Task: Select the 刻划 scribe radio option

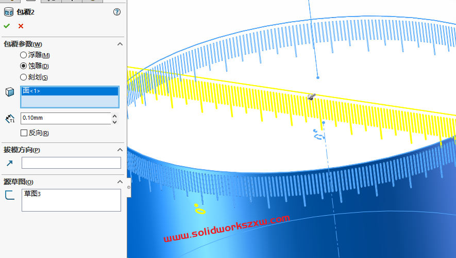Action: click(23, 77)
